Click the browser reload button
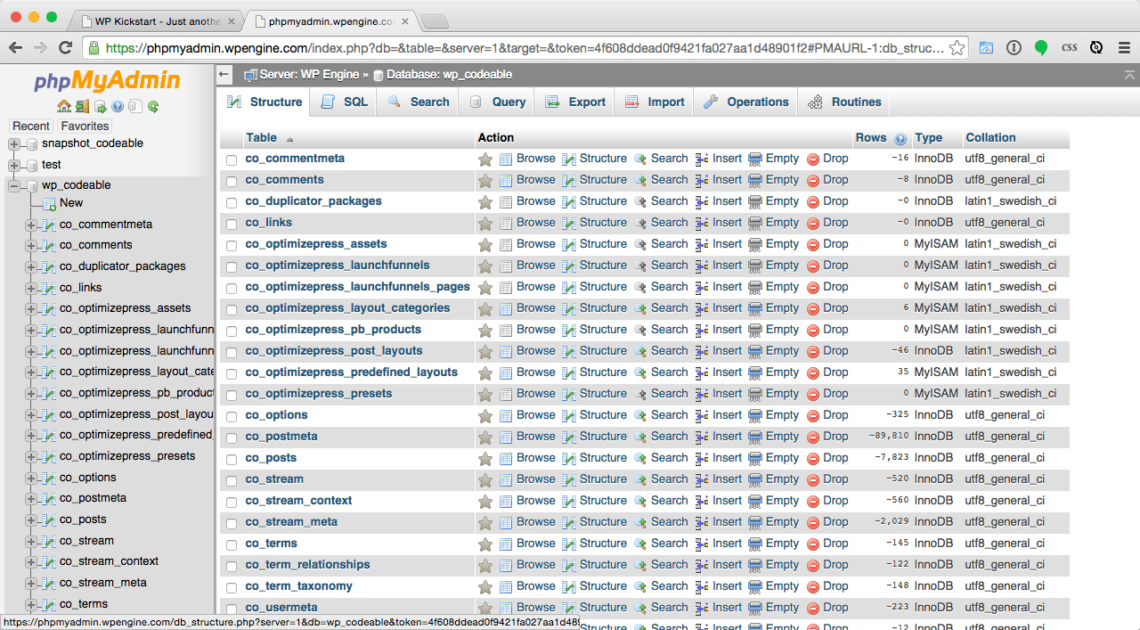 tap(65, 48)
